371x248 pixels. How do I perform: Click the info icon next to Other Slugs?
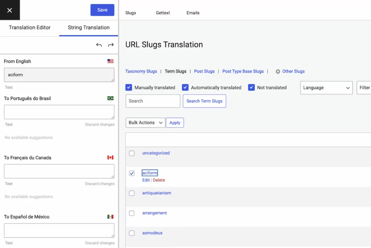point(278,71)
